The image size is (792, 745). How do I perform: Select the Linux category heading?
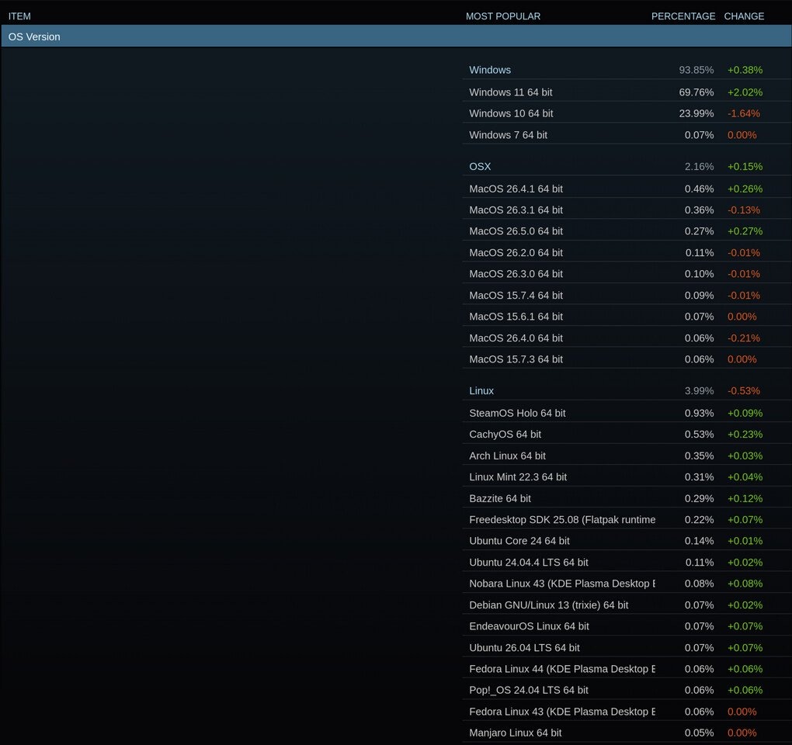coord(481,390)
